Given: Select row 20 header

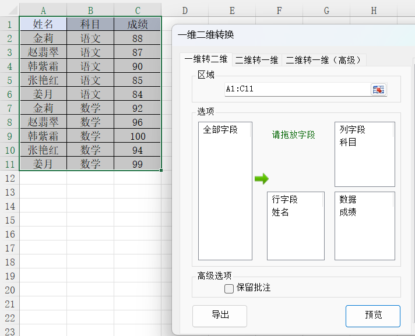Looking at the screenshot, I should tap(10, 290).
